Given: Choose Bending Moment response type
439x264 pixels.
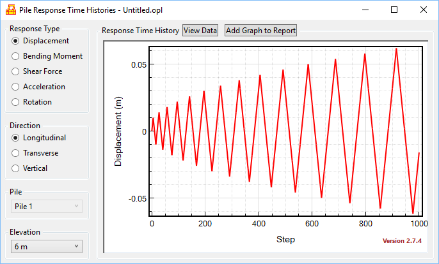Looking at the screenshot, I should tap(16, 56).
